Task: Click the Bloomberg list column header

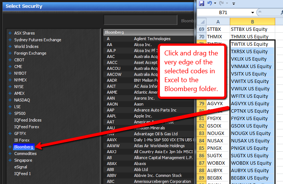Action: tap(148, 32)
